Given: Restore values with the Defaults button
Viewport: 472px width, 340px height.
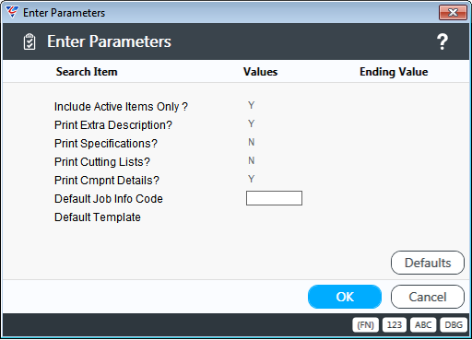Looking at the screenshot, I should (428, 263).
